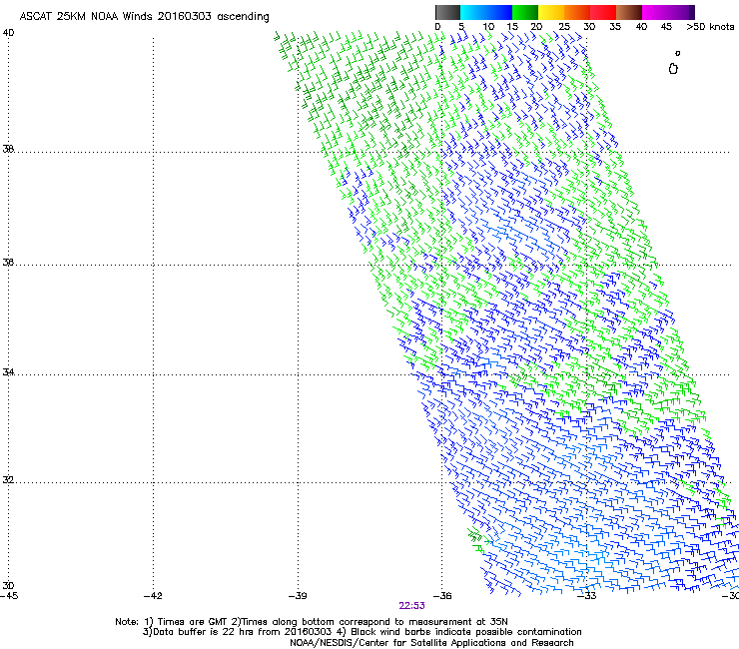The image size is (739, 649).
Task: Click the small island outline at upper right
Action: click(673, 69)
